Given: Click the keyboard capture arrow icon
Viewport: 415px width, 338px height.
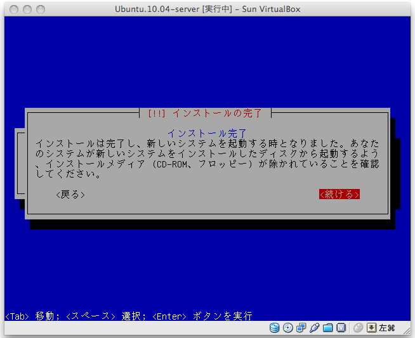Looking at the screenshot, I should click(371, 328).
